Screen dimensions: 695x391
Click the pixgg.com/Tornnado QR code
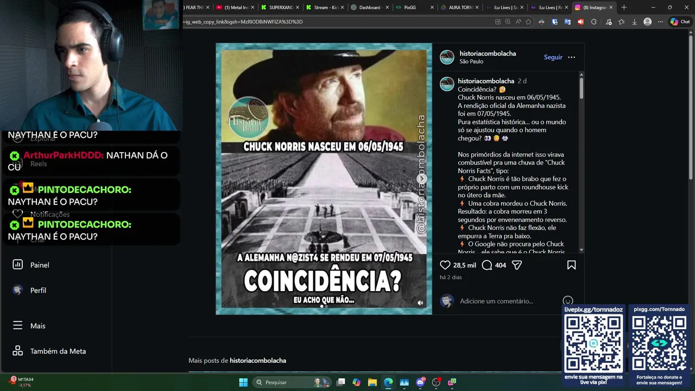[659, 343]
